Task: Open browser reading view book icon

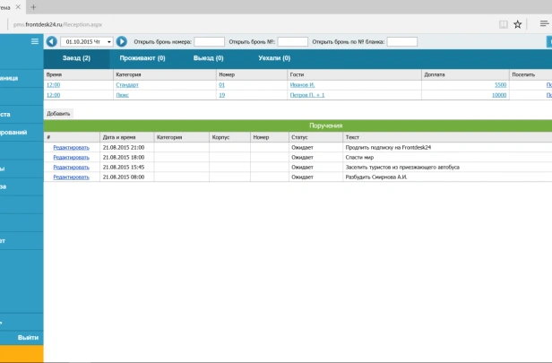Action: click(x=504, y=24)
